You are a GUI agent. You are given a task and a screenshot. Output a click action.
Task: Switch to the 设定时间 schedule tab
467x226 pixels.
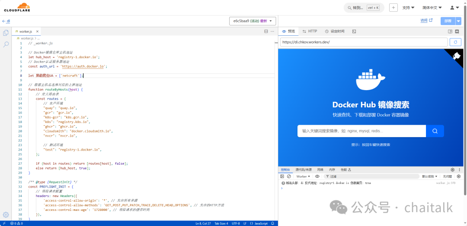[334, 31]
